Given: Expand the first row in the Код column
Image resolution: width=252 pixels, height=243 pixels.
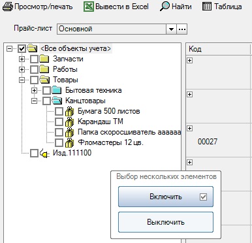Looking at the screenshot, I should [x=189, y=60].
